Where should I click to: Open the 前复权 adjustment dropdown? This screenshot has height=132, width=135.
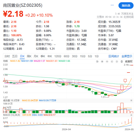click(x=129, y=62)
